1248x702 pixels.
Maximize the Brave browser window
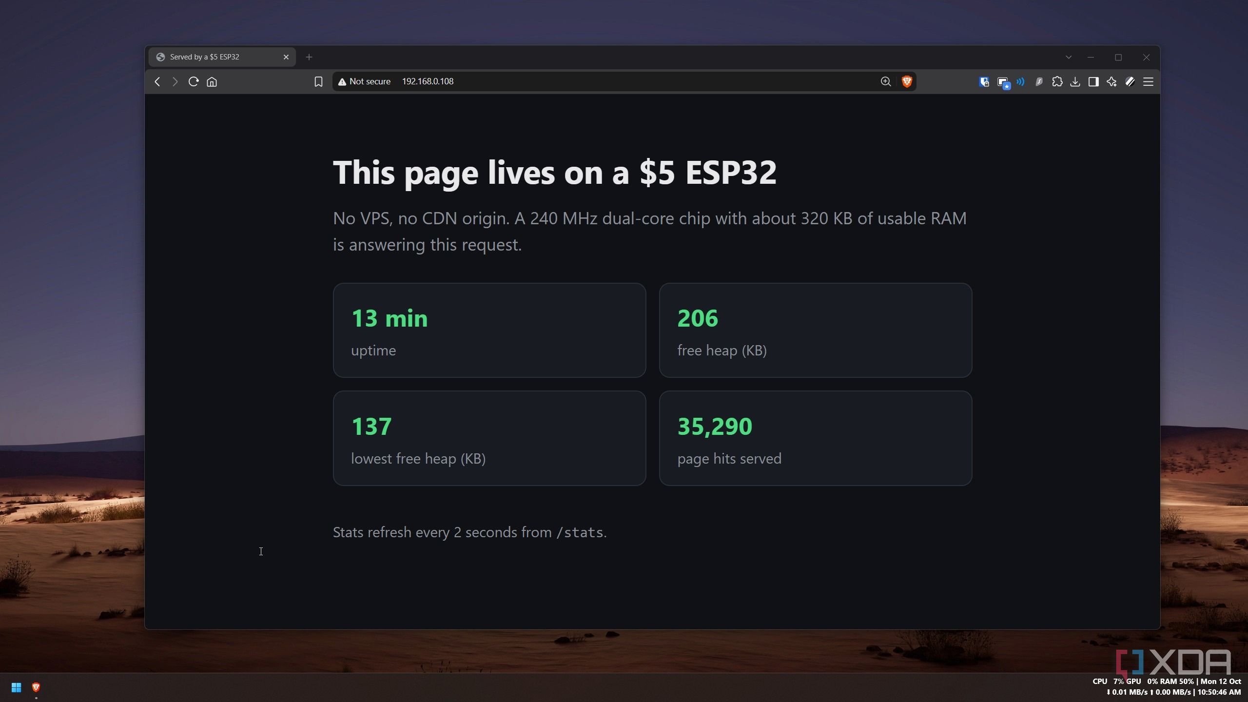click(x=1118, y=57)
